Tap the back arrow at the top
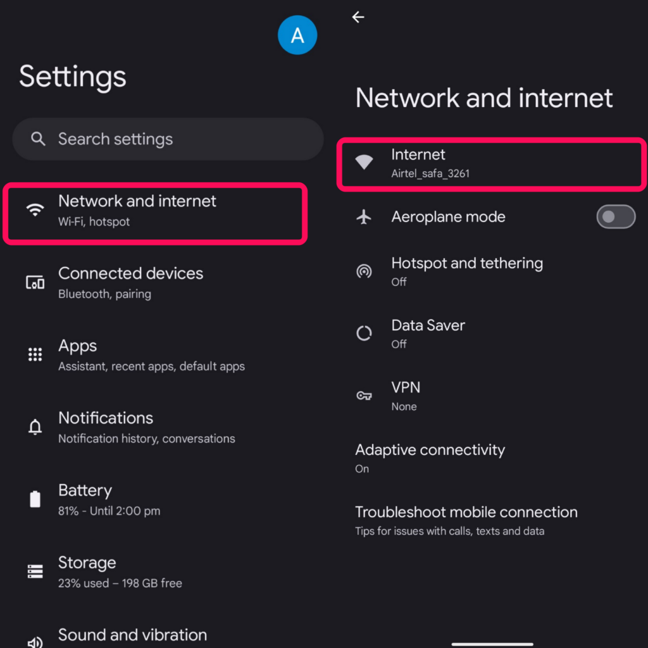648x648 pixels. (x=358, y=17)
